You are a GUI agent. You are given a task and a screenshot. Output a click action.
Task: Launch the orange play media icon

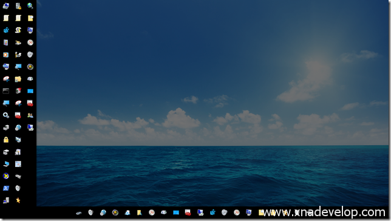[6, 55]
